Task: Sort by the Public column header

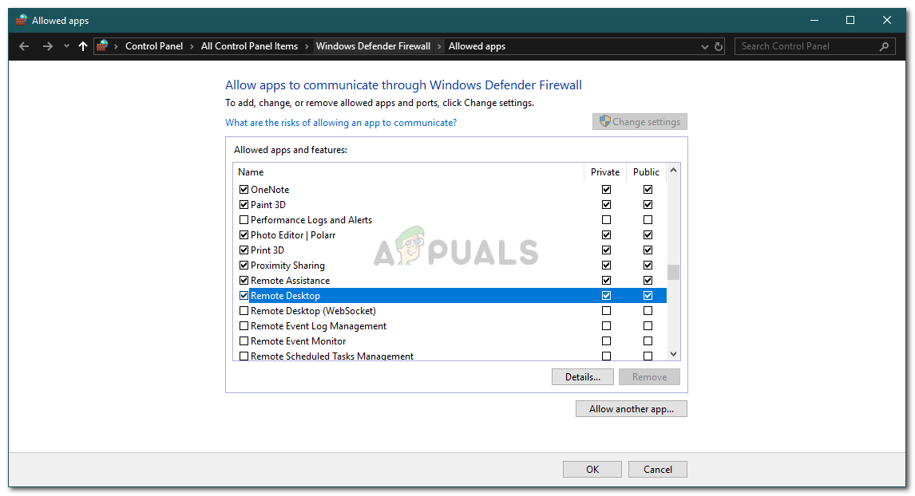Action: click(x=646, y=172)
